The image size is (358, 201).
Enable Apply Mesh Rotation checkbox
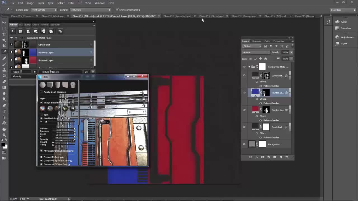[x=41, y=92]
